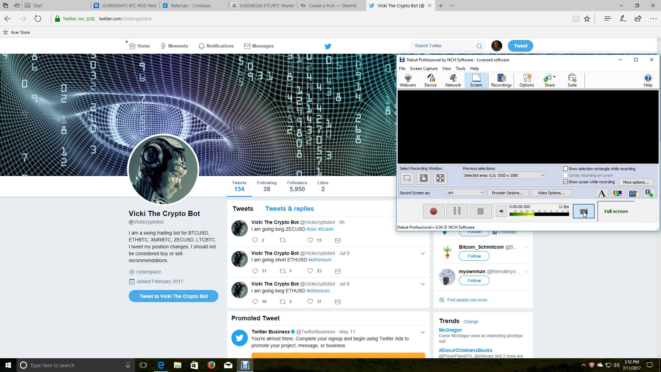Click the blue Tweet button
This screenshot has height=372, width=661.
click(520, 46)
